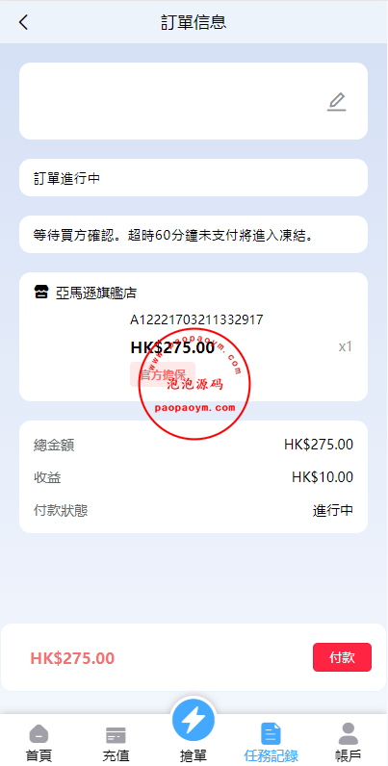Click the 付款狀態 進行中 value

point(333,510)
